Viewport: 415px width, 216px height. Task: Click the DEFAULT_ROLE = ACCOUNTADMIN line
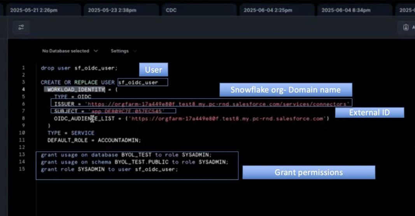94,140
